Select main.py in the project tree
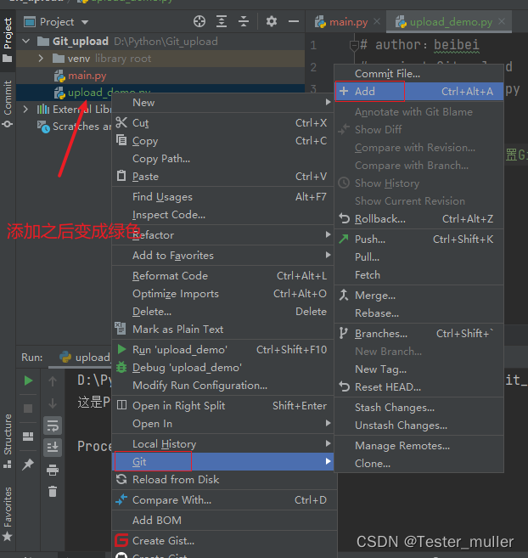Image resolution: width=528 pixels, height=558 pixels. [x=87, y=76]
